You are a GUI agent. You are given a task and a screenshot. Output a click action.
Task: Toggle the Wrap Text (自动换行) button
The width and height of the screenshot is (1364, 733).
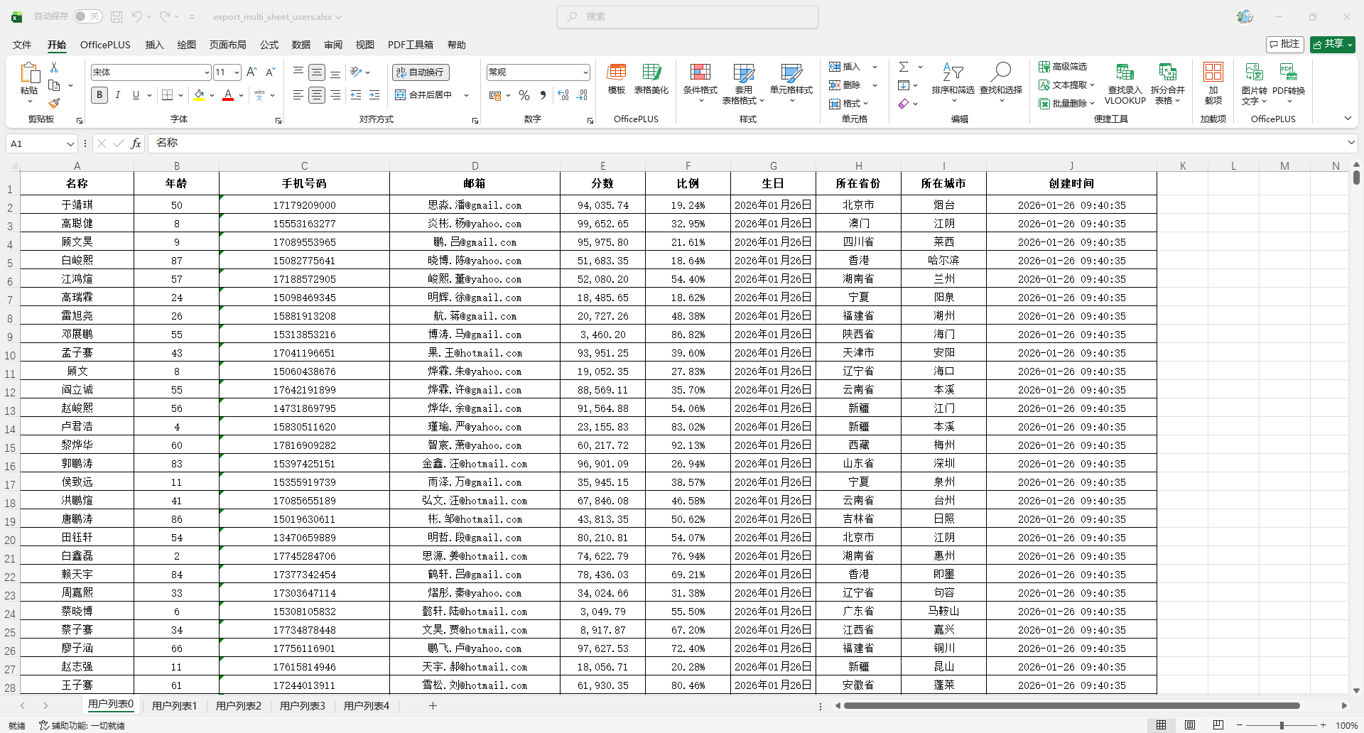pyautogui.click(x=421, y=72)
